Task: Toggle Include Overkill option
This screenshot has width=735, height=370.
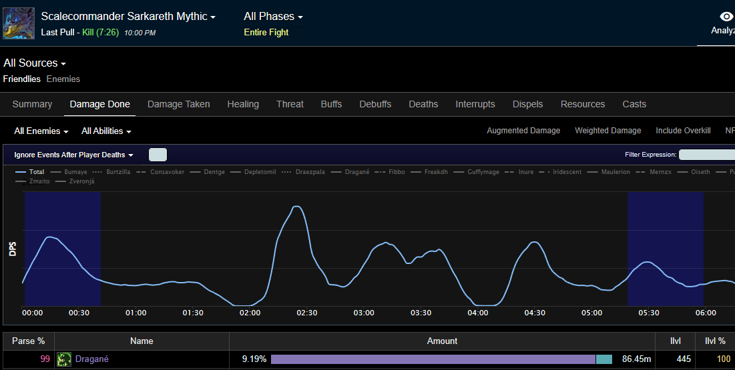Action: coord(683,131)
